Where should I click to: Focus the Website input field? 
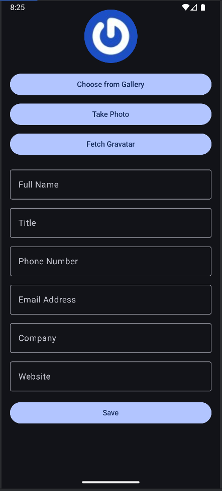pyautogui.click(x=110, y=377)
